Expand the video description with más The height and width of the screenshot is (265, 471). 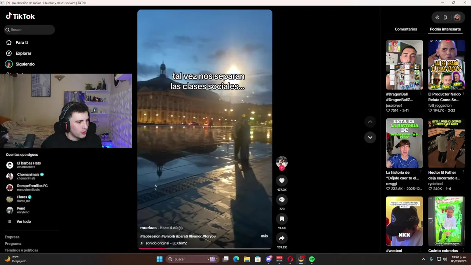[x=264, y=236]
